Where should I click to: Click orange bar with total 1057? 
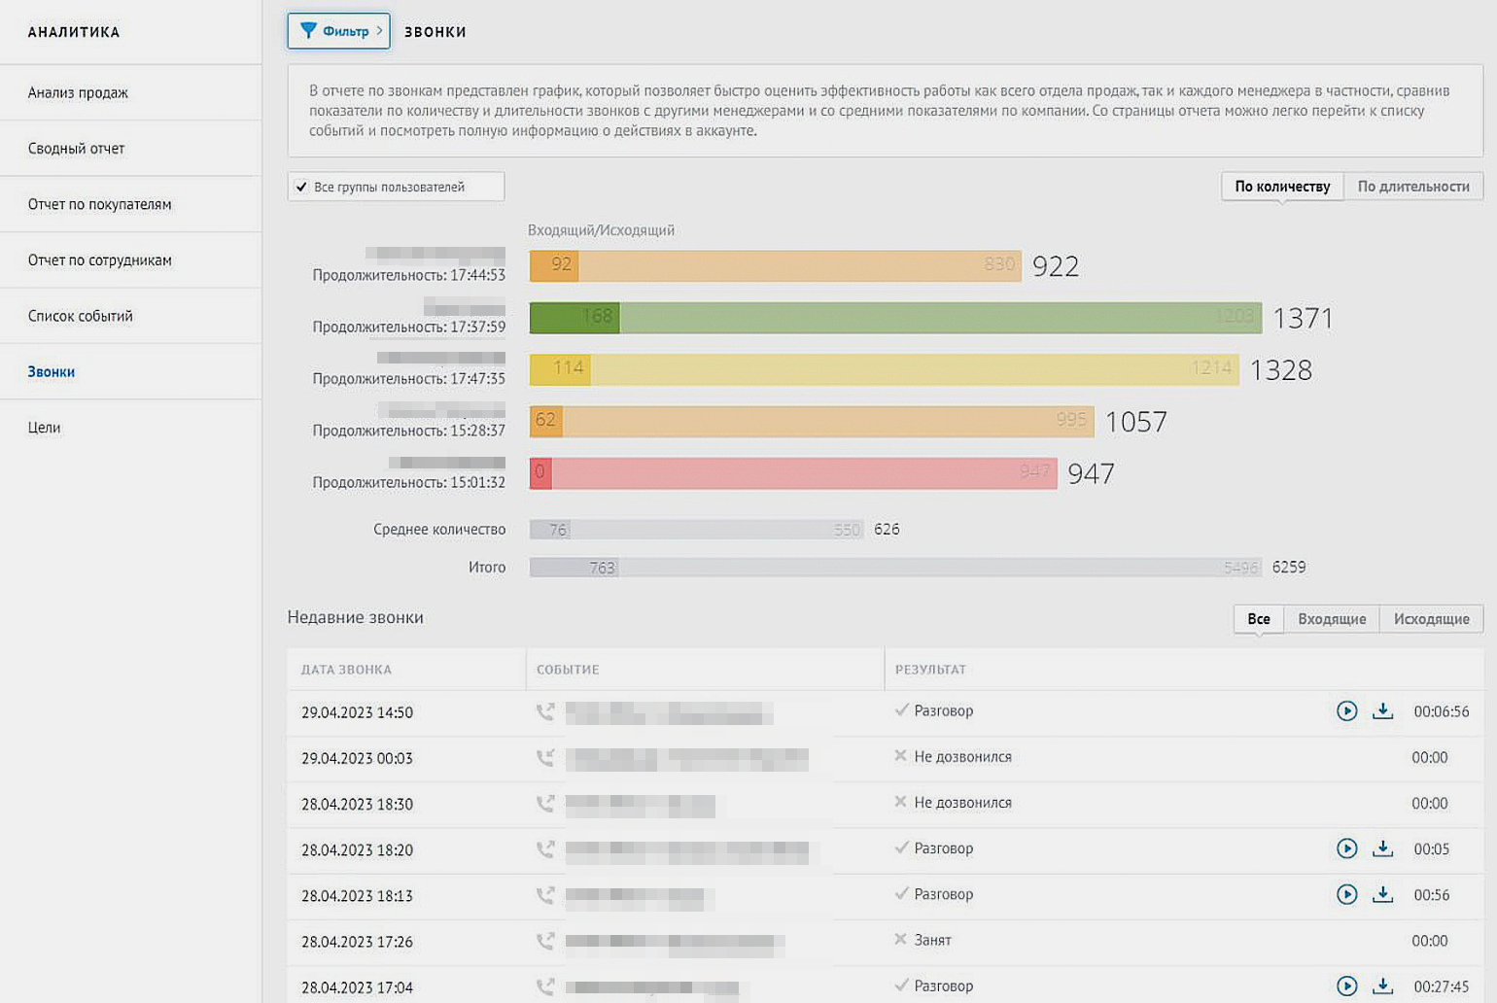812,421
